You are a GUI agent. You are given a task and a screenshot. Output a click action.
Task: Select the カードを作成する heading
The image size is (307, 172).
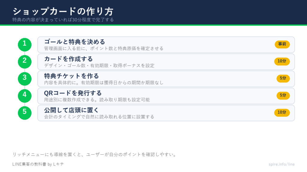[68, 59]
